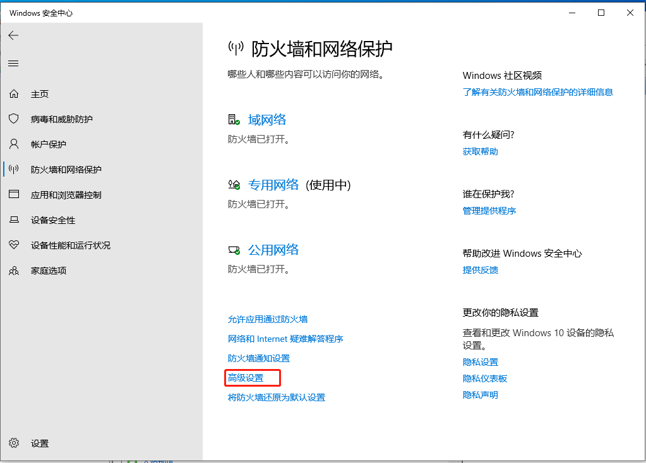Open 高级设置 link
Viewport: 646px width, 463px height.
pyautogui.click(x=246, y=378)
